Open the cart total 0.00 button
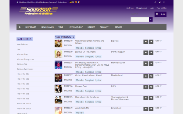This screenshot has height=114, width=183. coord(160,14)
